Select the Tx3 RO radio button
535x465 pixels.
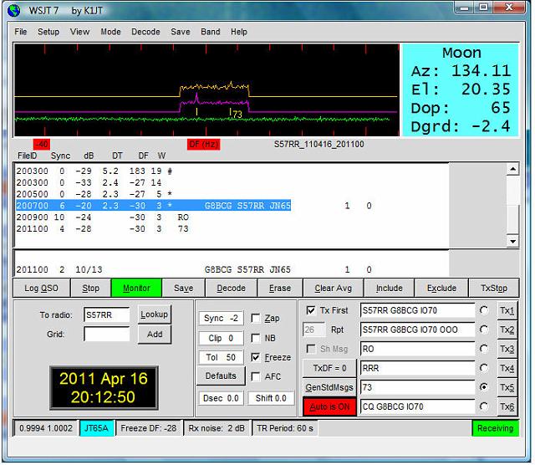point(484,349)
